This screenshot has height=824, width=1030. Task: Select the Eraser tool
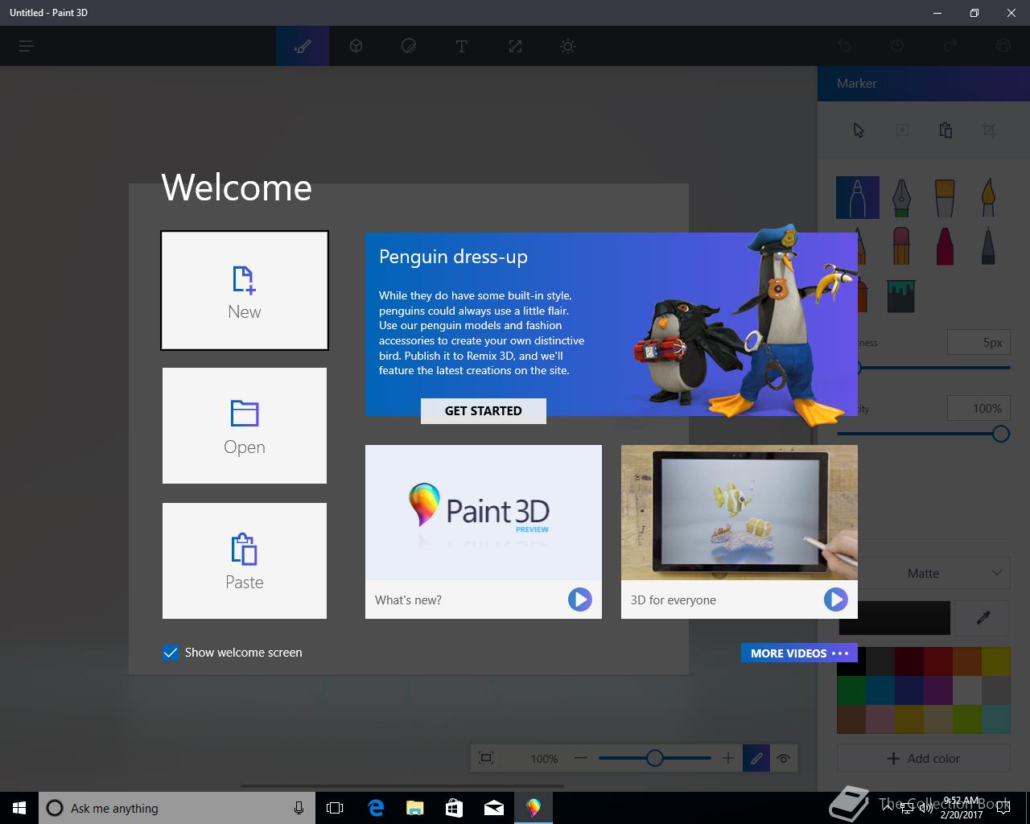point(901,245)
